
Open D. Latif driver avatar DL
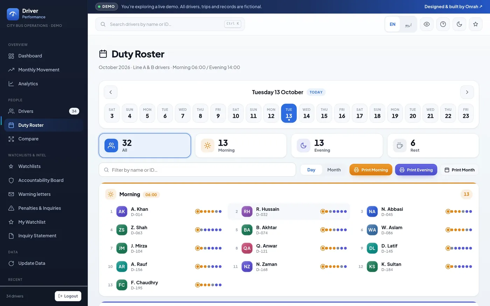(x=372, y=248)
